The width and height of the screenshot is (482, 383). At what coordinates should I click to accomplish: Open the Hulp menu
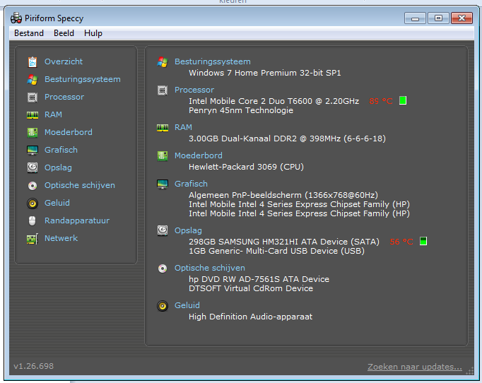click(x=93, y=33)
